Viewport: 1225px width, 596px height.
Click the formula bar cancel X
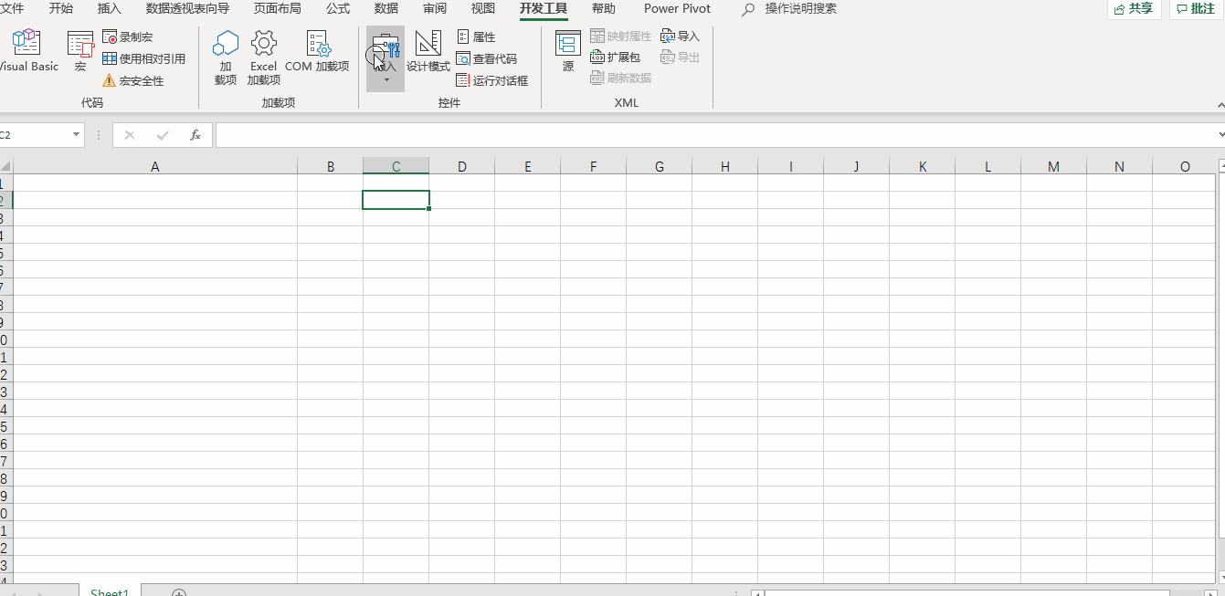[130, 135]
